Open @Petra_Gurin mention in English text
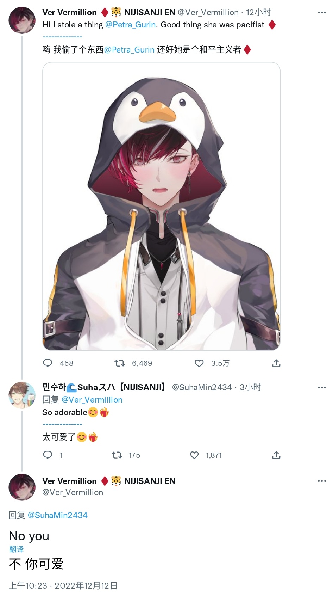Image resolution: width=333 pixels, height=596 pixels. click(x=130, y=25)
